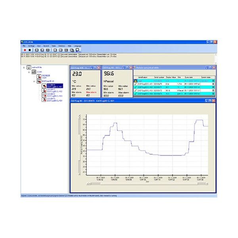Sort table by the Query time column header

tap(189, 77)
